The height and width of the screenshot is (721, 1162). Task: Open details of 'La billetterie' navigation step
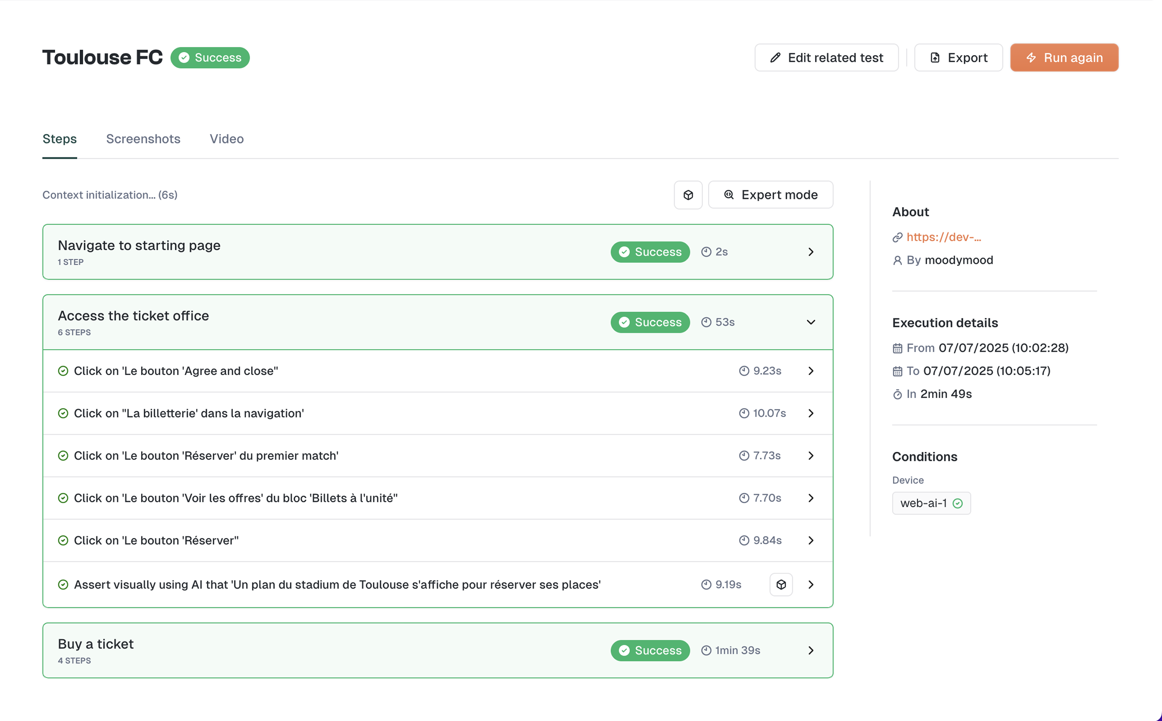(x=810, y=413)
